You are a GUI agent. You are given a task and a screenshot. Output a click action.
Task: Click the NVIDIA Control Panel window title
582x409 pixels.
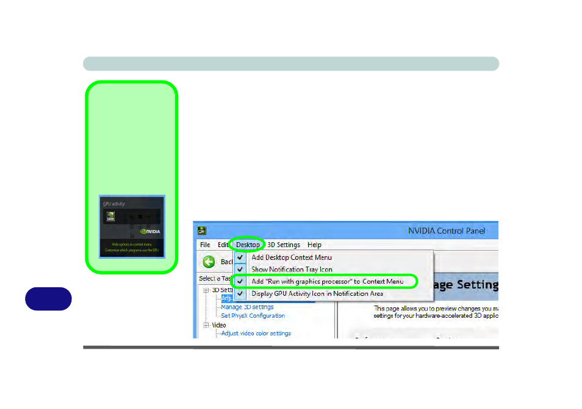click(447, 231)
